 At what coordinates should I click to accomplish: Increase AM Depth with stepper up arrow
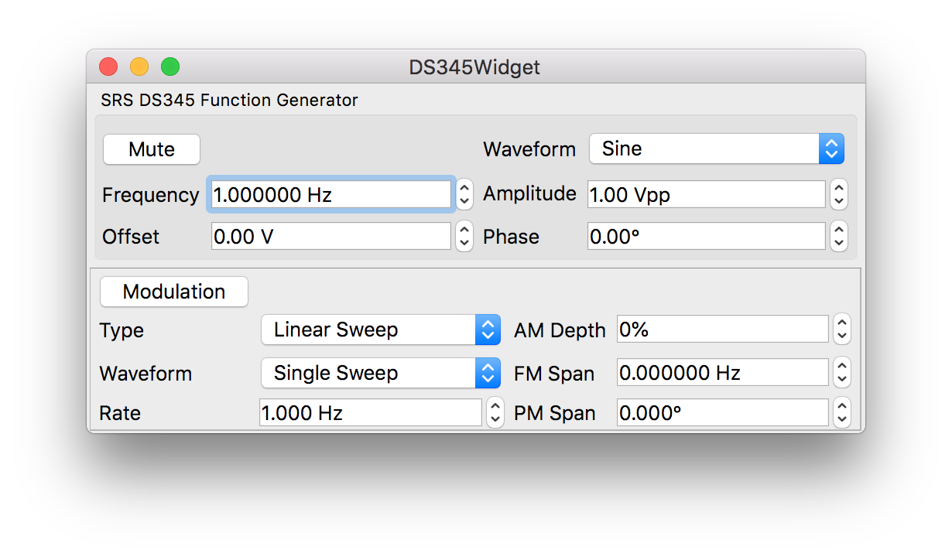(x=842, y=323)
